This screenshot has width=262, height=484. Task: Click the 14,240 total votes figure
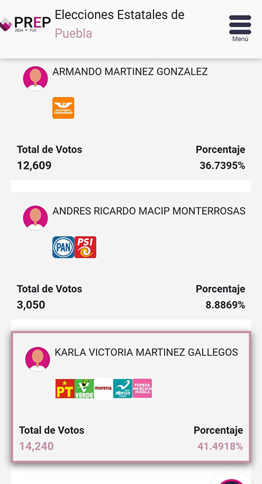click(x=36, y=446)
